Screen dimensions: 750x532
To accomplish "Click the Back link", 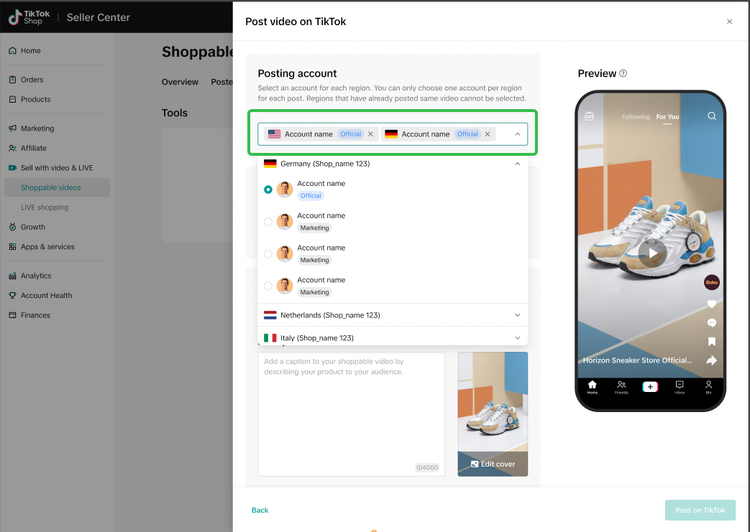I will click(x=260, y=510).
